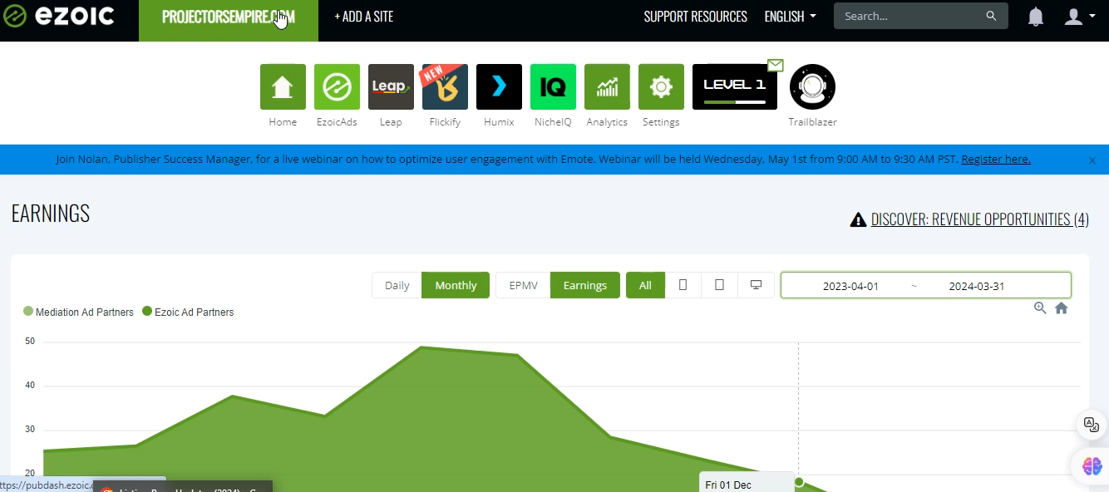Image resolution: width=1109 pixels, height=492 pixels.
Task: Click the y-axis label 50
Action: pos(30,341)
